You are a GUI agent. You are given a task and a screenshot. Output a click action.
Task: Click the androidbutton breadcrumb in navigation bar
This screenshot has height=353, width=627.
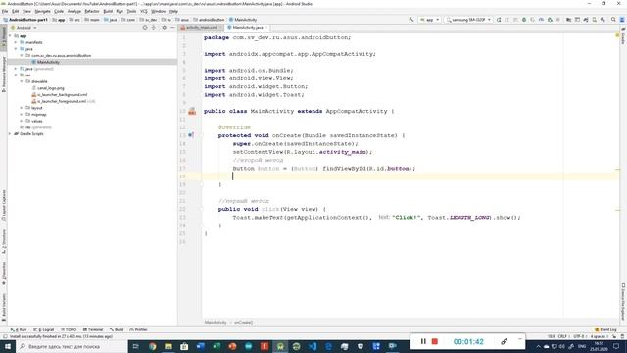click(209, 20)
